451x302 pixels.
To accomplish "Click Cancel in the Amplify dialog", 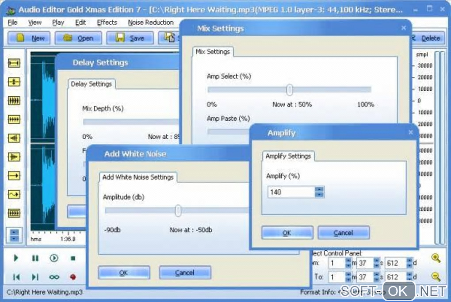I will click(344, 233).
